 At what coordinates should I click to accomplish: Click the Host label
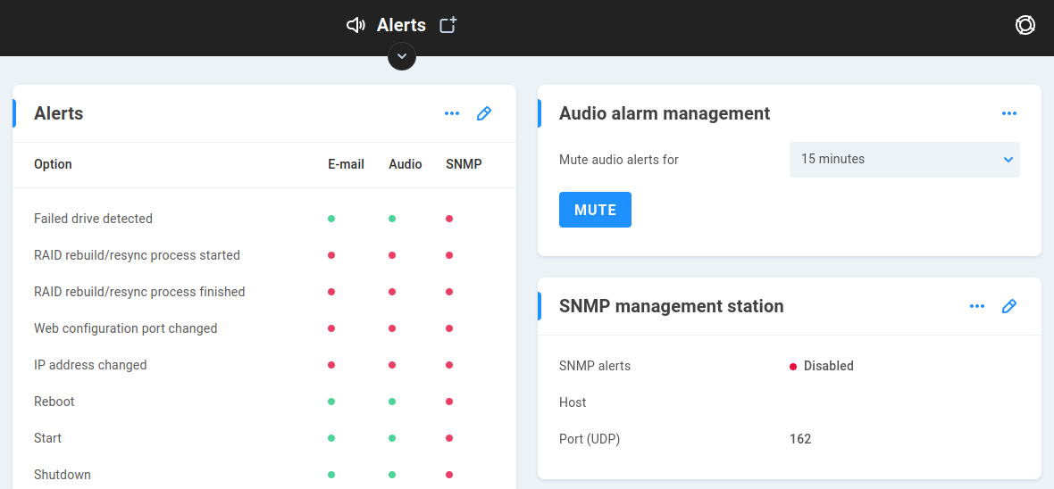point(573,402)
